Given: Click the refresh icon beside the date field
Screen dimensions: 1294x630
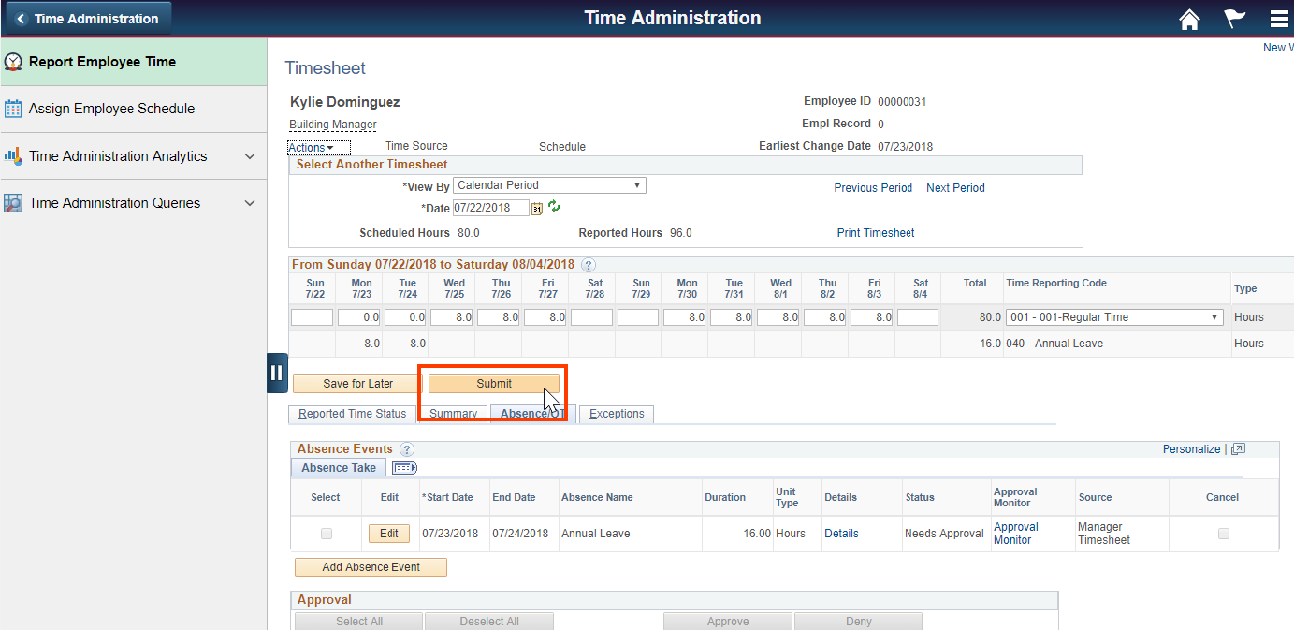Looking at the screenshot, I should click(553, 208).
